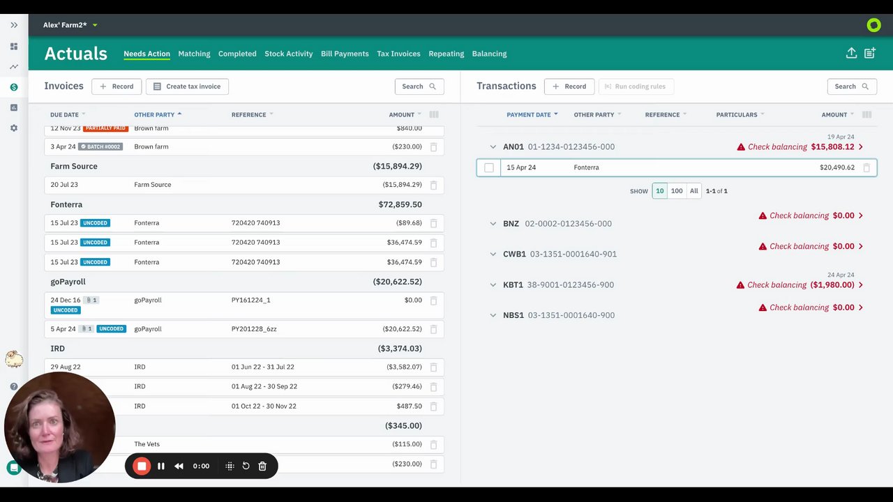Viewport: 893px width, 502px height.
Task: Switch to the Needs Action tab
Action: pyautogui.click(x=147, y=54)
